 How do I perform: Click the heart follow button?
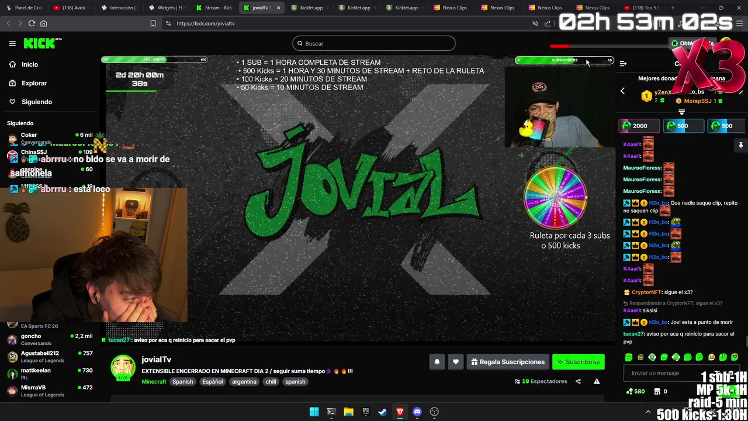(456, 362)
